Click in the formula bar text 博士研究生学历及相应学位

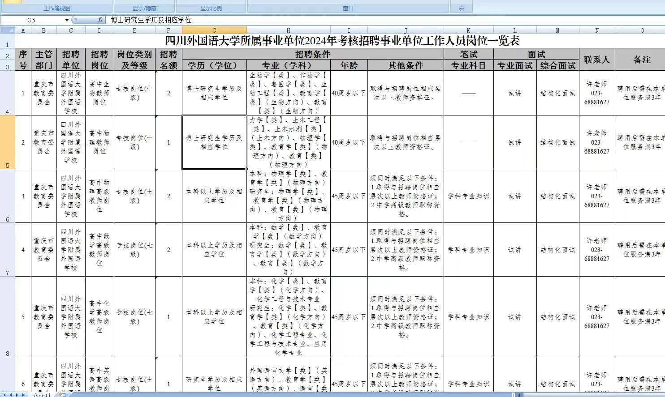[151, 20]
